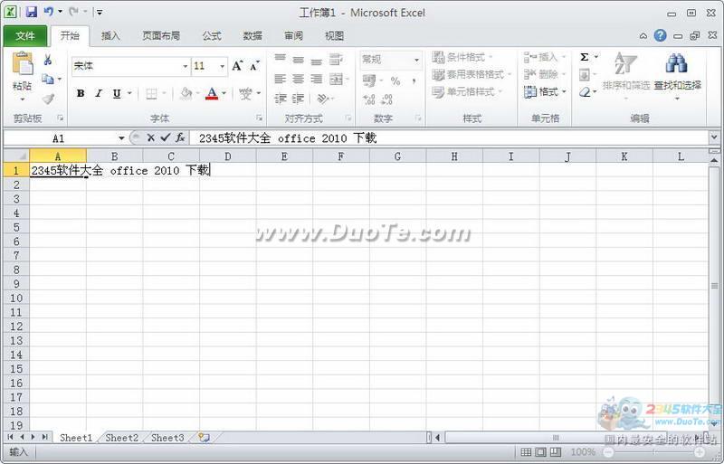Apply the red font color A
724x464 pixels.
(212, 94)
